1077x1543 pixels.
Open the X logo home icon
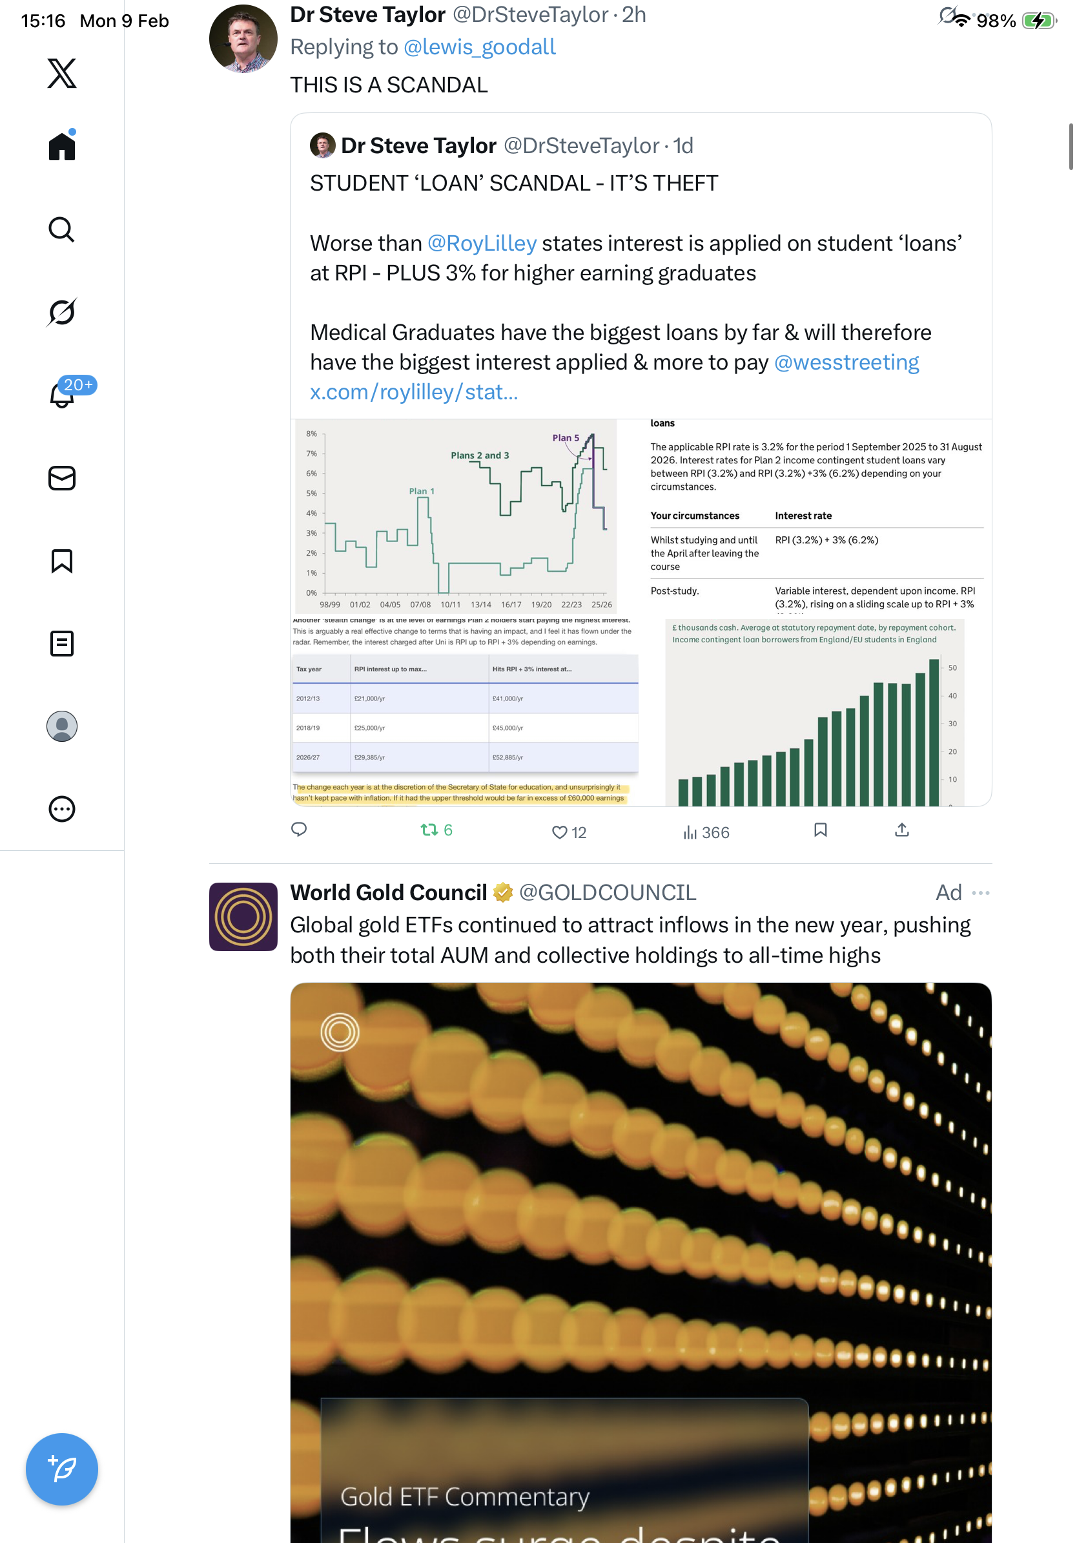(62, 72)
